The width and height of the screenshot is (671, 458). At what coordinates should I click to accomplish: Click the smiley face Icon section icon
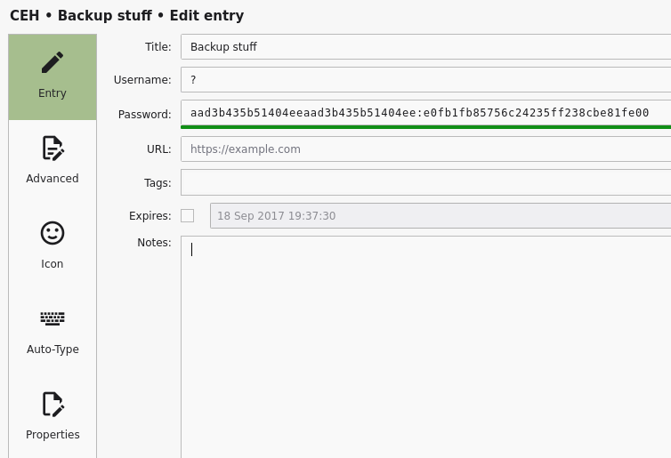53,233
